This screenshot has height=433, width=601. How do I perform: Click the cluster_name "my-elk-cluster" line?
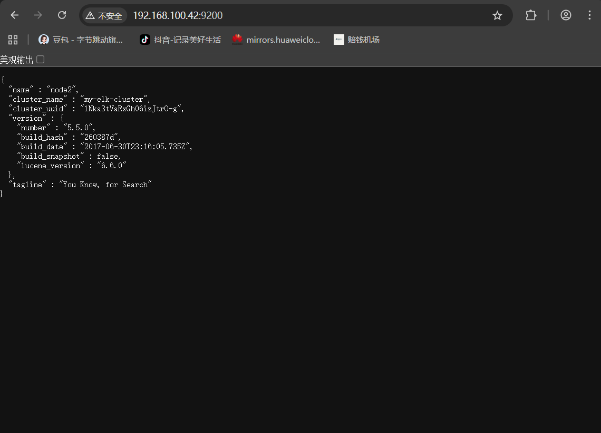(79, 99)
